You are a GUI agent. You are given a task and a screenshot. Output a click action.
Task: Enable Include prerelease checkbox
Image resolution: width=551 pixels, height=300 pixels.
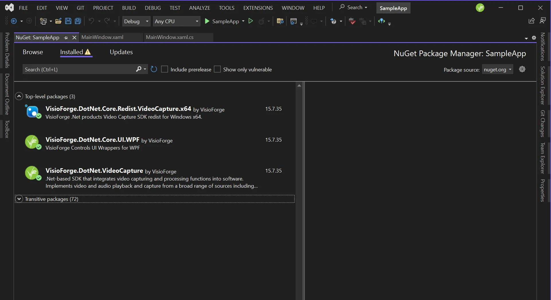165,69
